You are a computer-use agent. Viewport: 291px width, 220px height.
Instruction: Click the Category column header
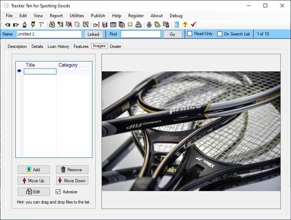coord(73,65)
